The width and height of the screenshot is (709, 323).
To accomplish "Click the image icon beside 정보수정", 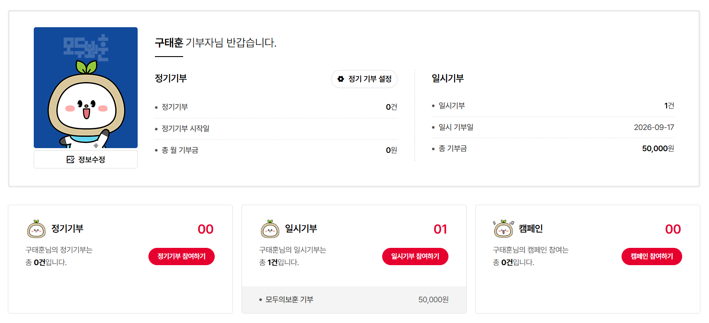I will pos(71,159).
